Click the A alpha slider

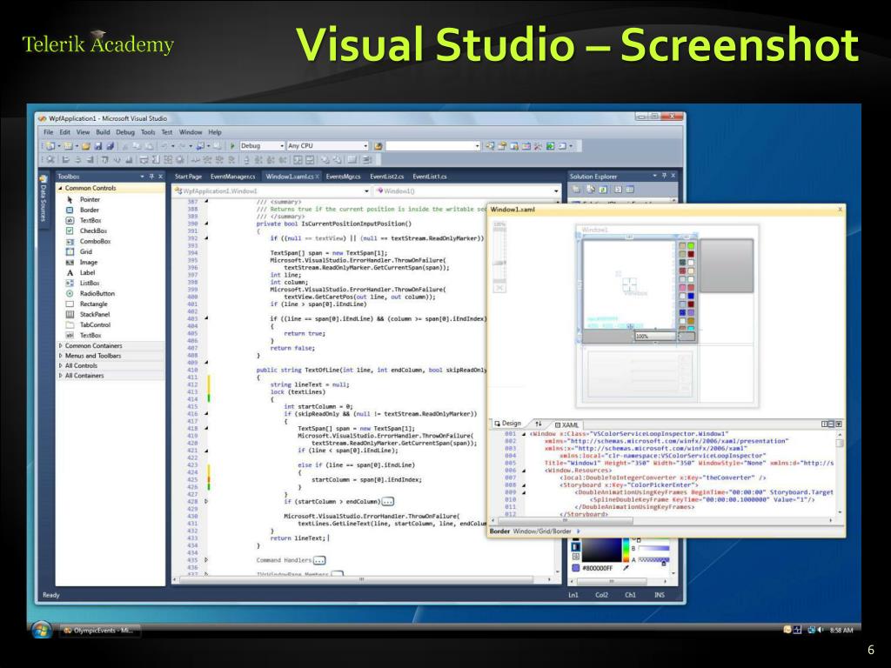click(x=653, y=560)
